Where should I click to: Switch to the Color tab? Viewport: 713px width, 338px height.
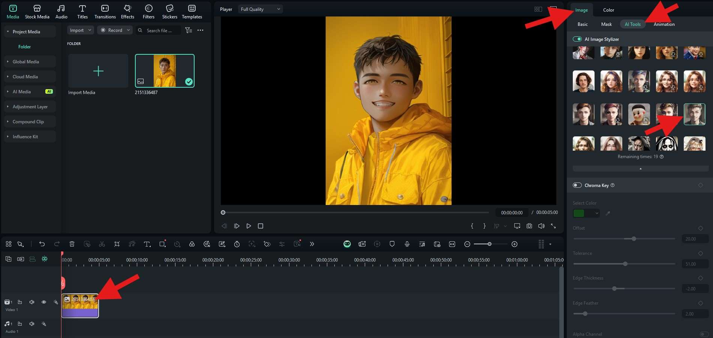608,10
